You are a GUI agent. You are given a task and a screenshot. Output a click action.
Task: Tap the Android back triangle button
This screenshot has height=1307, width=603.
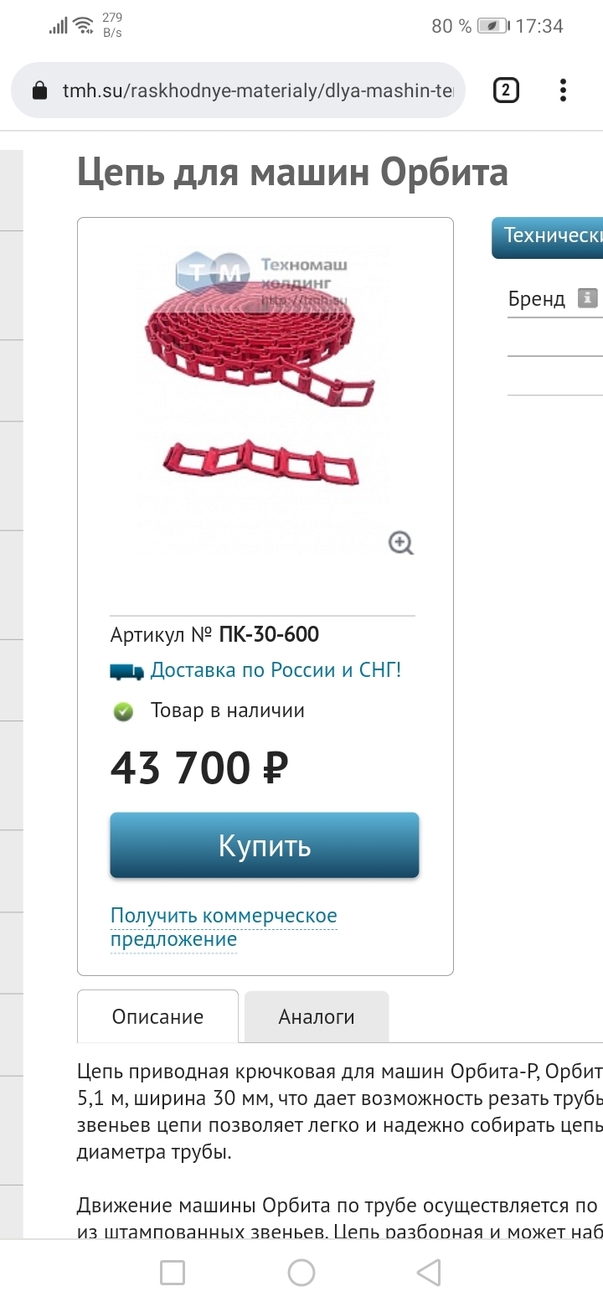pyautogui.click(x=429, y=1273)
